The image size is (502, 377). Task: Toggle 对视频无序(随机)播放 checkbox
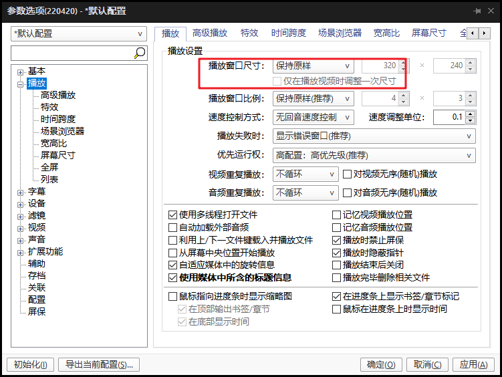coord(347,174)
